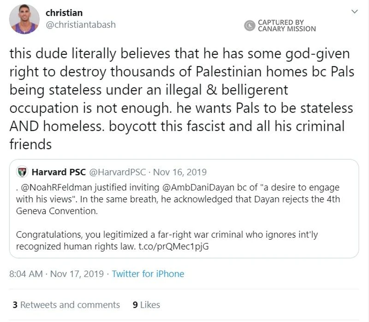The image size is (369, 322).
Task: Visit @HarvardPSC handle in quoted tweet
Action: (x=118, y=172)
